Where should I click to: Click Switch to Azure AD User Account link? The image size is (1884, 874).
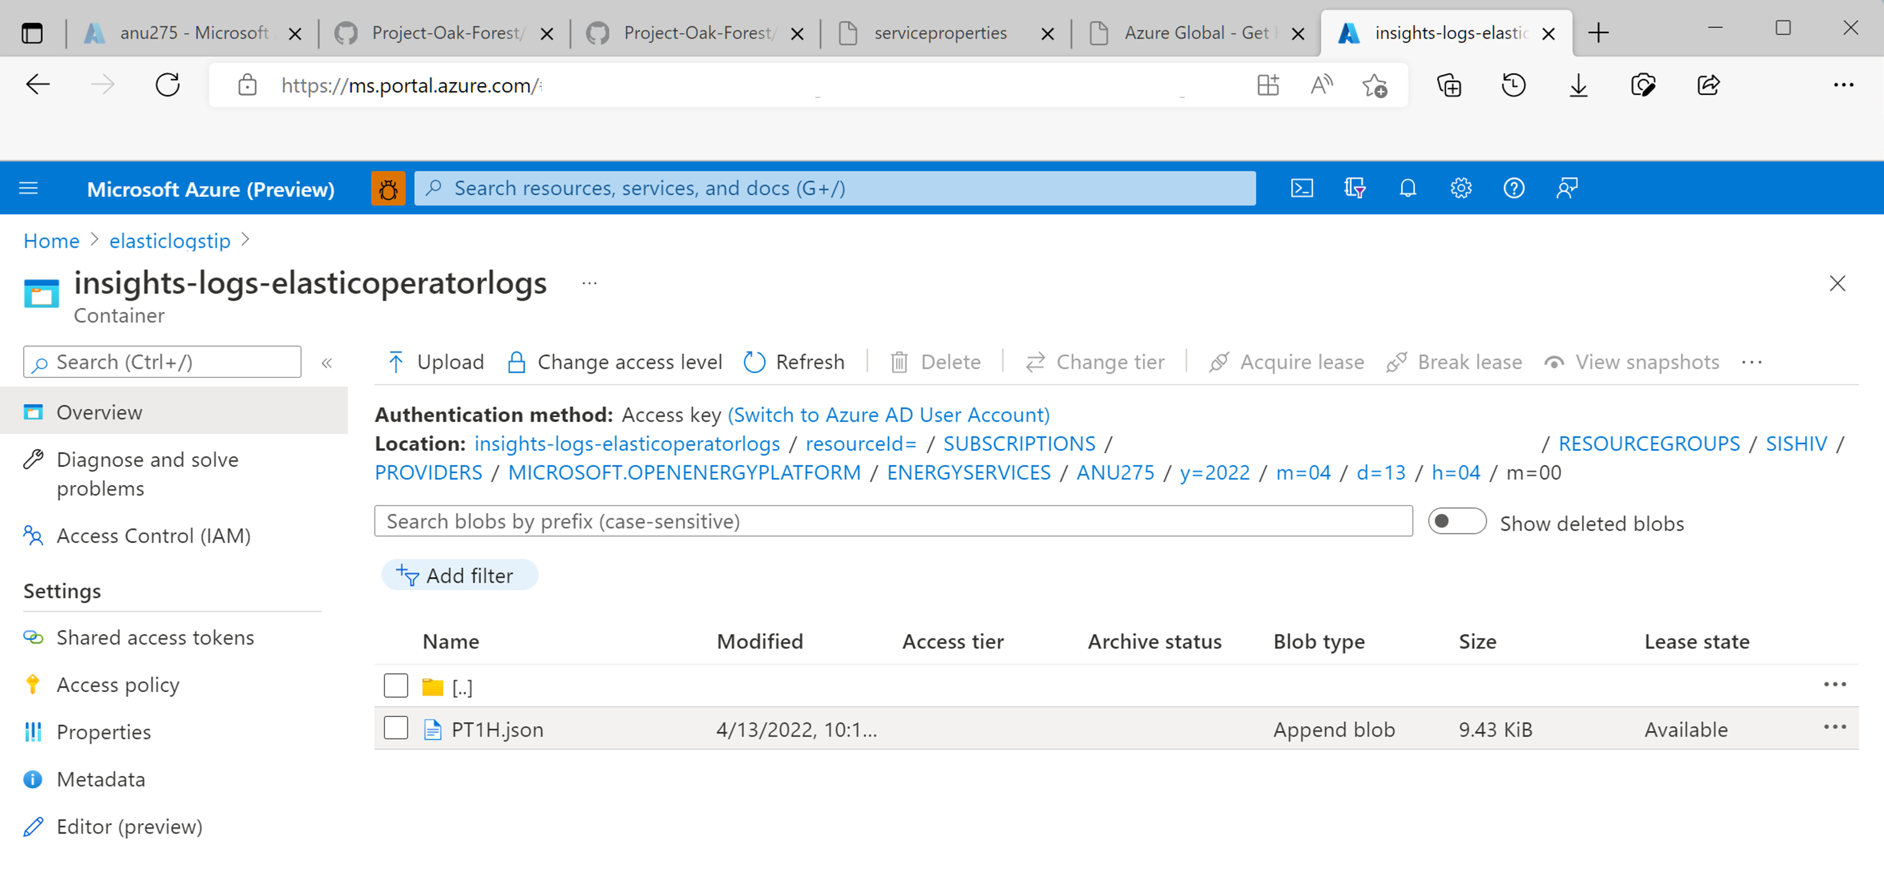pos(889,415)
